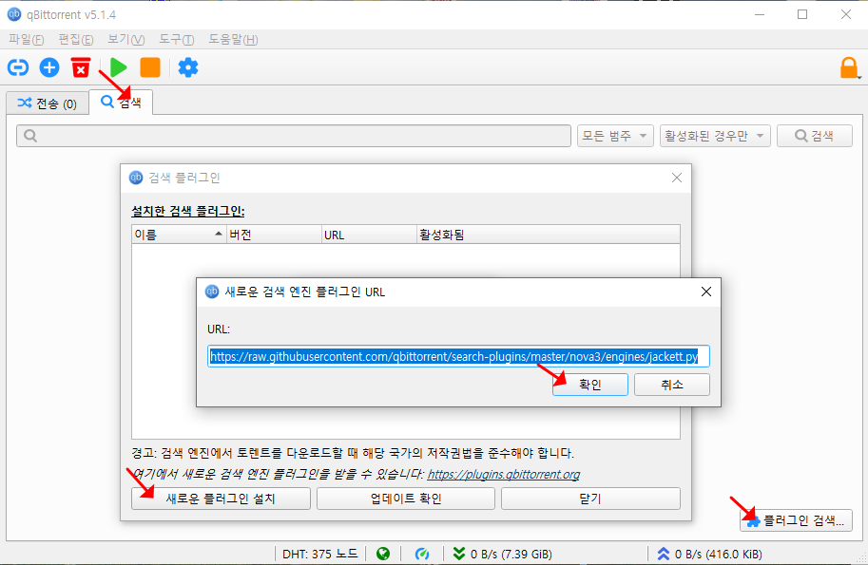The width and height of the screenshot is (868, 565).
Task: Click the globe connection status icon
Action: pyautogui.click(x=383, y=554)
